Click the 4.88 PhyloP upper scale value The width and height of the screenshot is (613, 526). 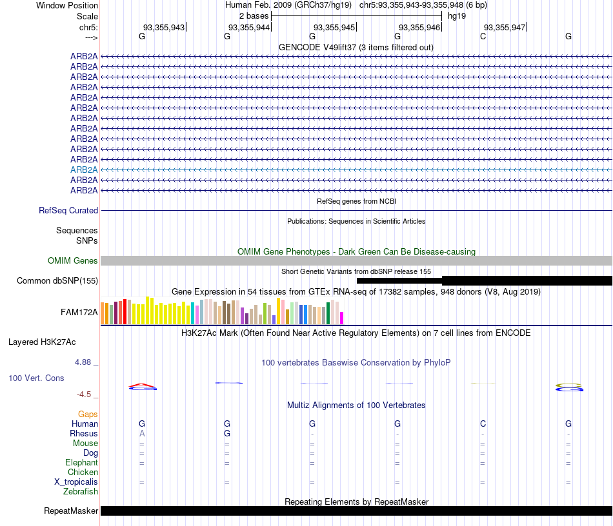click(83, 362)
